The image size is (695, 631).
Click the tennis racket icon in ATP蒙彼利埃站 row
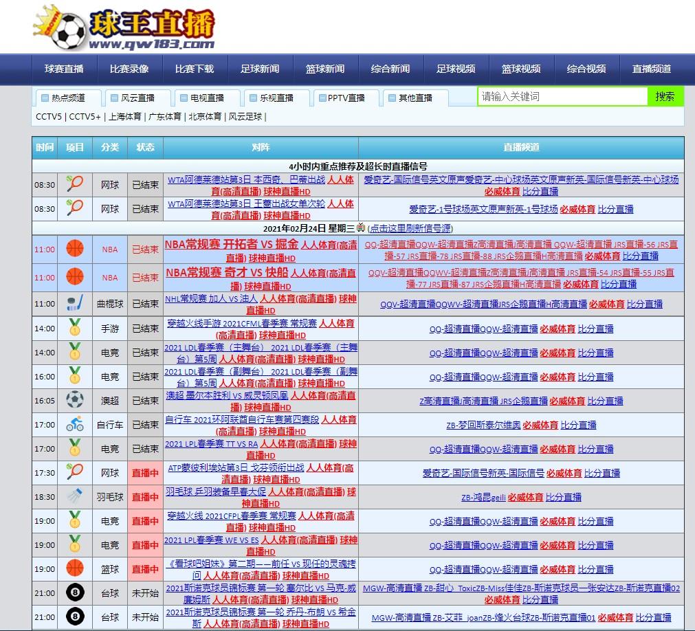(75, 472)
